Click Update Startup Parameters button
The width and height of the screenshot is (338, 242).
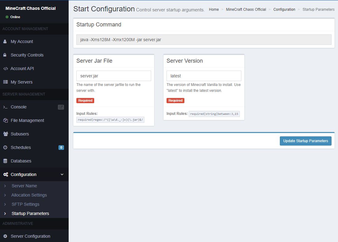[305, 141]
